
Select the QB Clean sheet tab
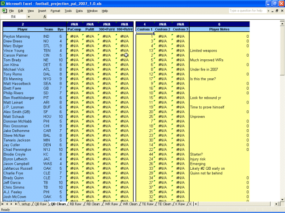(58, 204)
